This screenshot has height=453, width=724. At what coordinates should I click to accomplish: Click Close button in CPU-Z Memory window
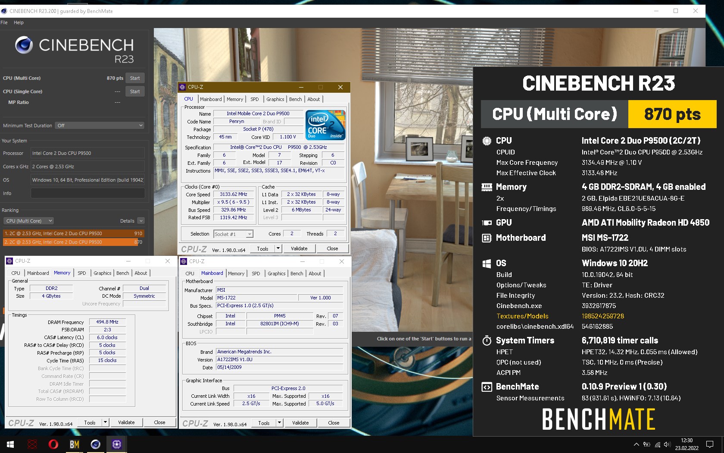coord(159,422)
